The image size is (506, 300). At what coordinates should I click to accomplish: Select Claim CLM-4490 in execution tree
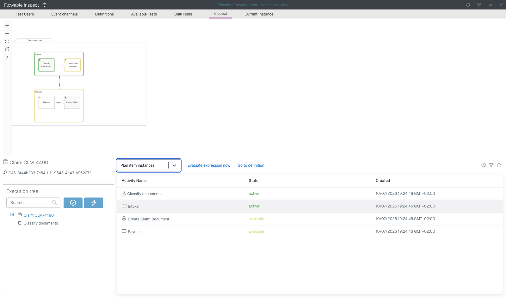(x=39, y=215)
